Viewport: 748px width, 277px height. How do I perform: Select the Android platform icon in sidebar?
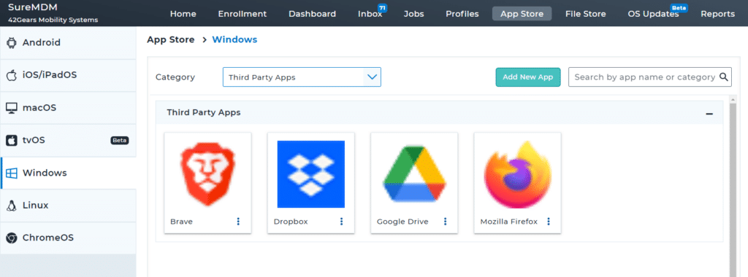coord(12,43)
